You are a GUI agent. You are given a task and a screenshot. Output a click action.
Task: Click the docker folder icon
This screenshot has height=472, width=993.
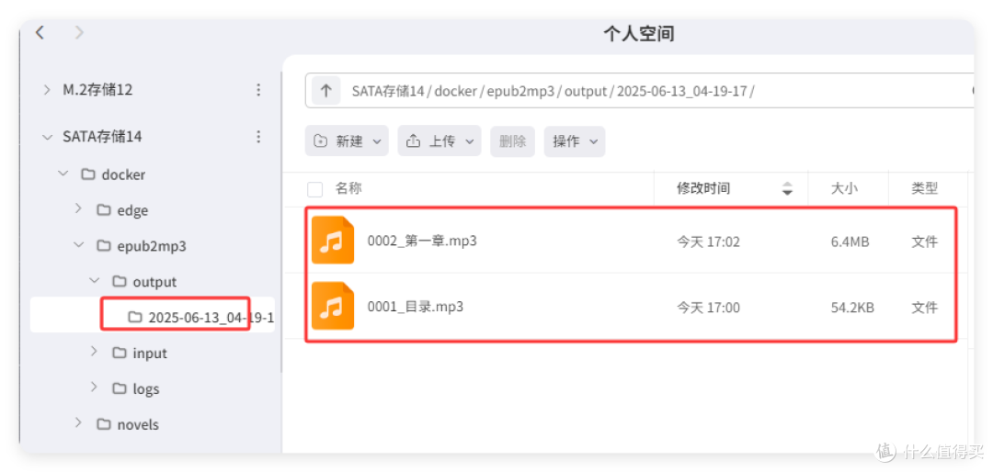(x=88, y=174)
